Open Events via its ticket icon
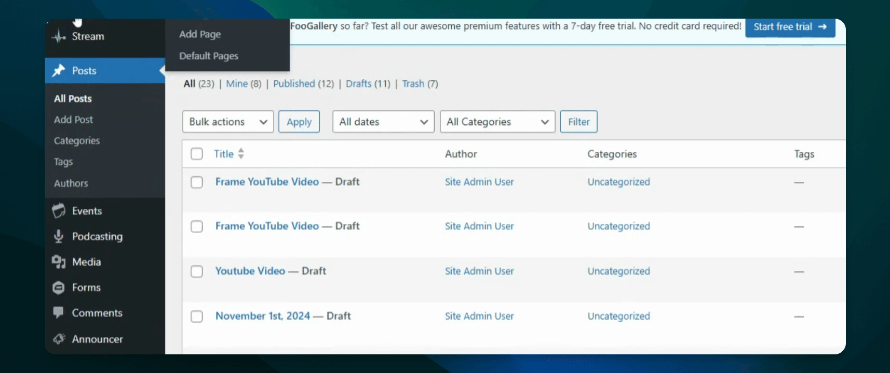The width and height of the screenshot is (890, 373). [59, 211]
